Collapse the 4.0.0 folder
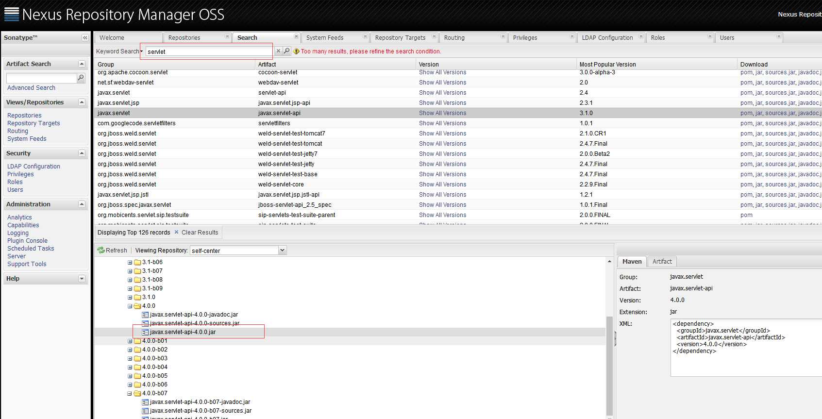This screenshot has height=419, width=822. [130, 306]
